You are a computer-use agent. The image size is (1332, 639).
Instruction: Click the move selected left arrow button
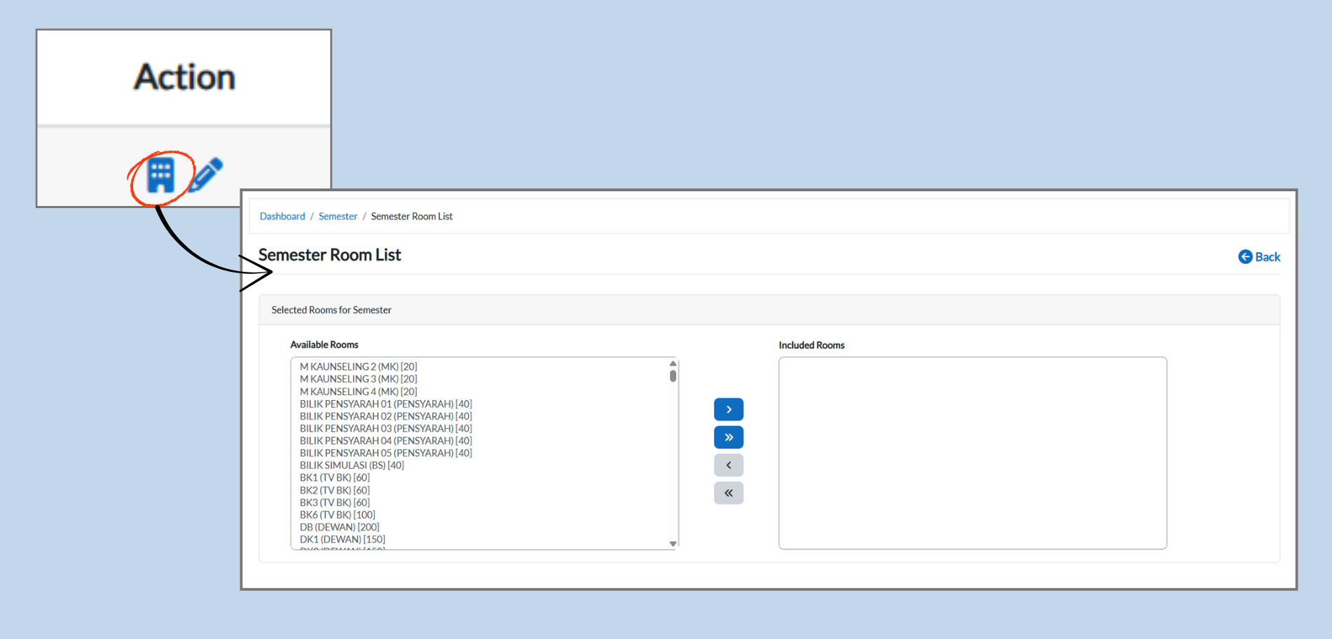click(728, 465)
